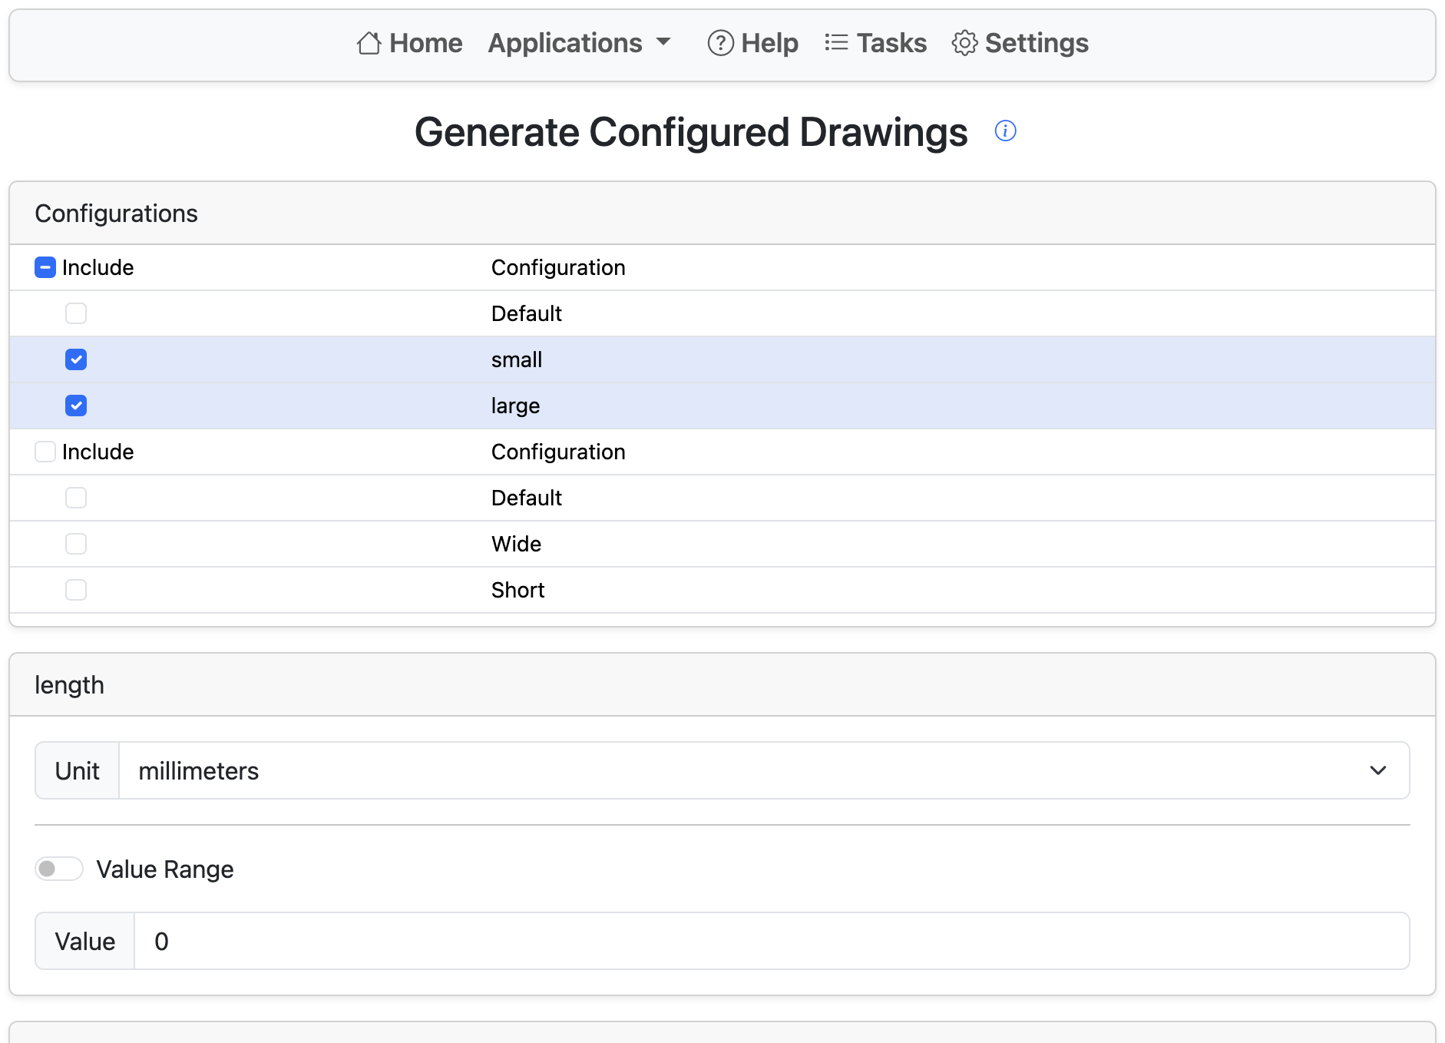Select the Short configuration
This screenshot has height=1043, width=1445.
[x=76, y=590]
